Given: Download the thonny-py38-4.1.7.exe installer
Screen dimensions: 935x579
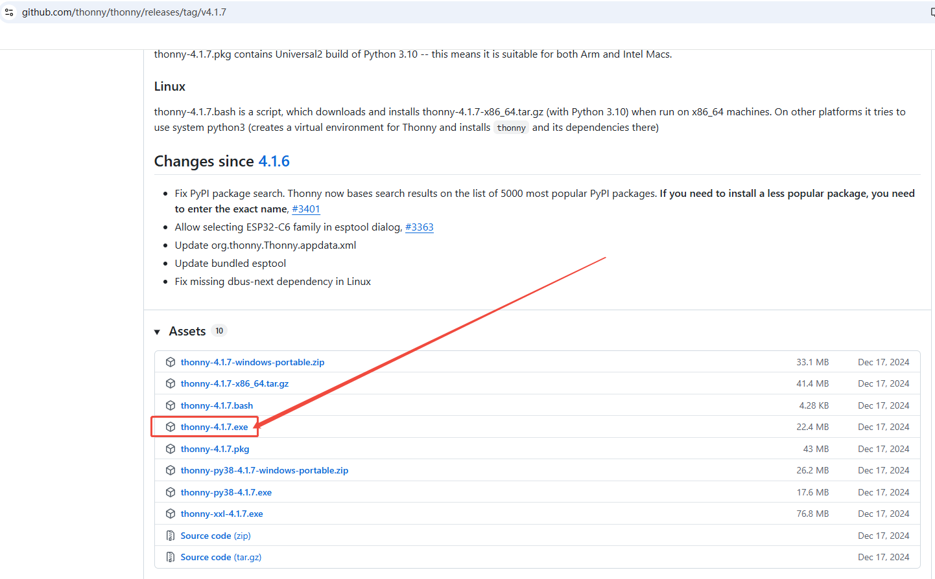Looking at the screenshot, I should click(226, 492).
